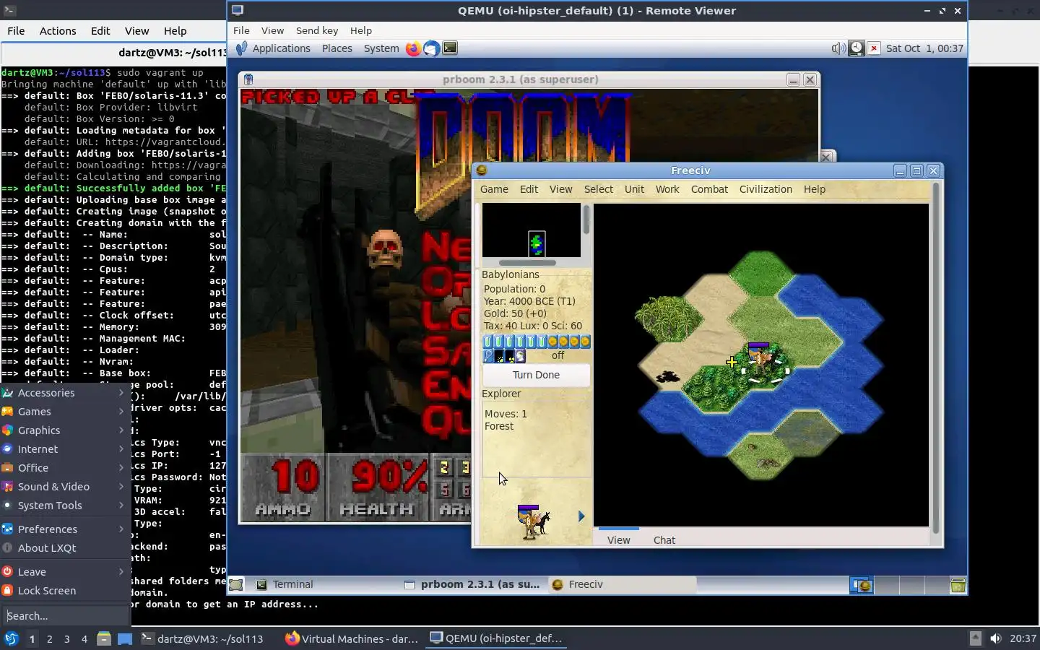The image size is (1040, 650).
Task: Open terminal launcher in the GNOME panel
Action: pyautogui.click(x=450, y=48)
